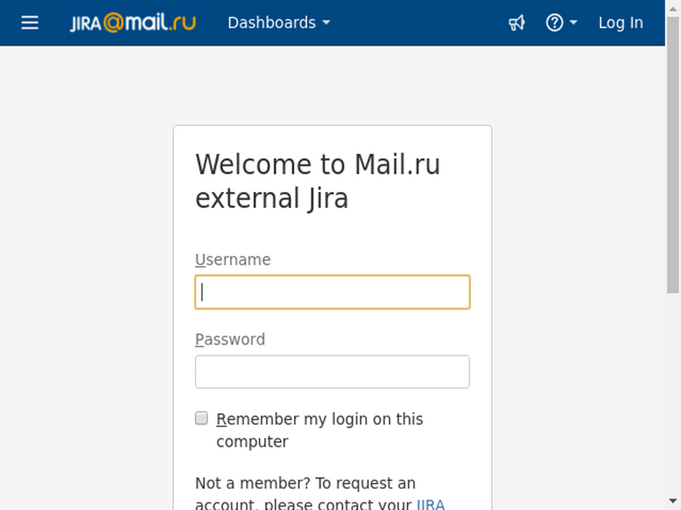Viewport: 681px width, 510px height.
Task: Open the Dashboards menu
Action: pos(279,23)
